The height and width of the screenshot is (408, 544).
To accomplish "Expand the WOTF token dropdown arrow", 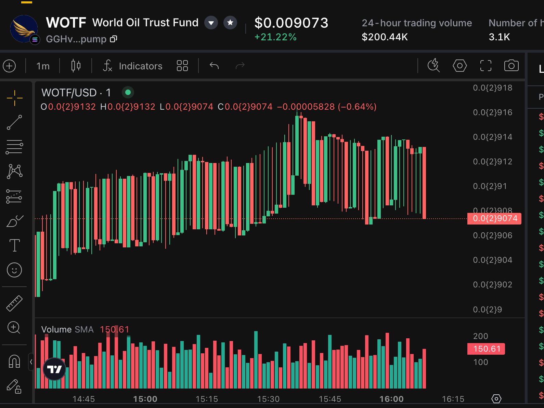I will tap(211, 23).
